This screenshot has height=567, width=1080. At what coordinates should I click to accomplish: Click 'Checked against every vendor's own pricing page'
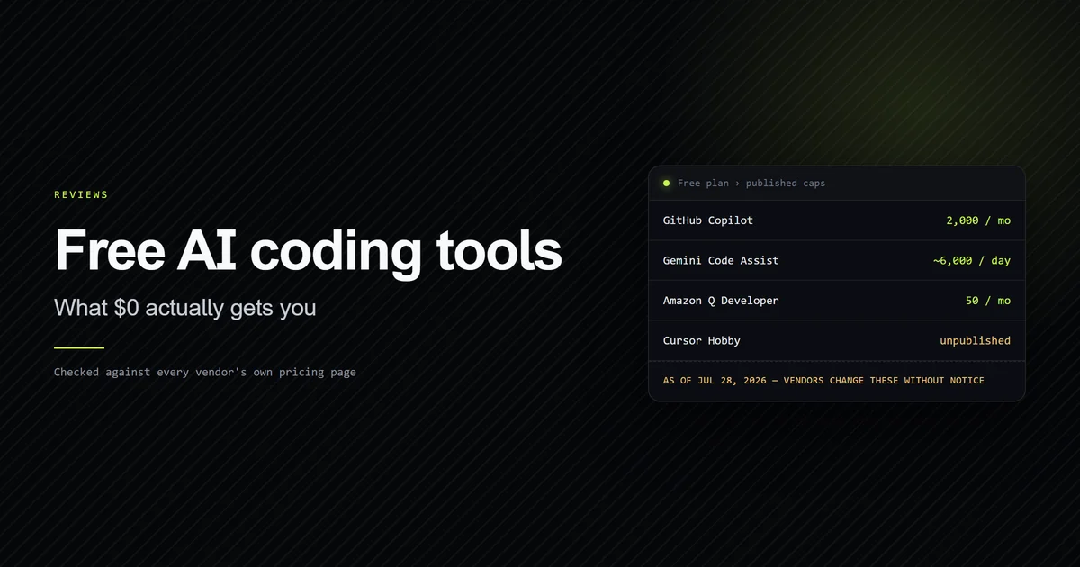[205, 372]
